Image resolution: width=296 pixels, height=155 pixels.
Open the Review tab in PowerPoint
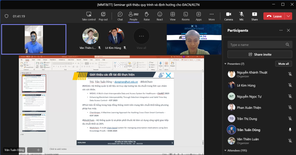[x=85, y=60]
